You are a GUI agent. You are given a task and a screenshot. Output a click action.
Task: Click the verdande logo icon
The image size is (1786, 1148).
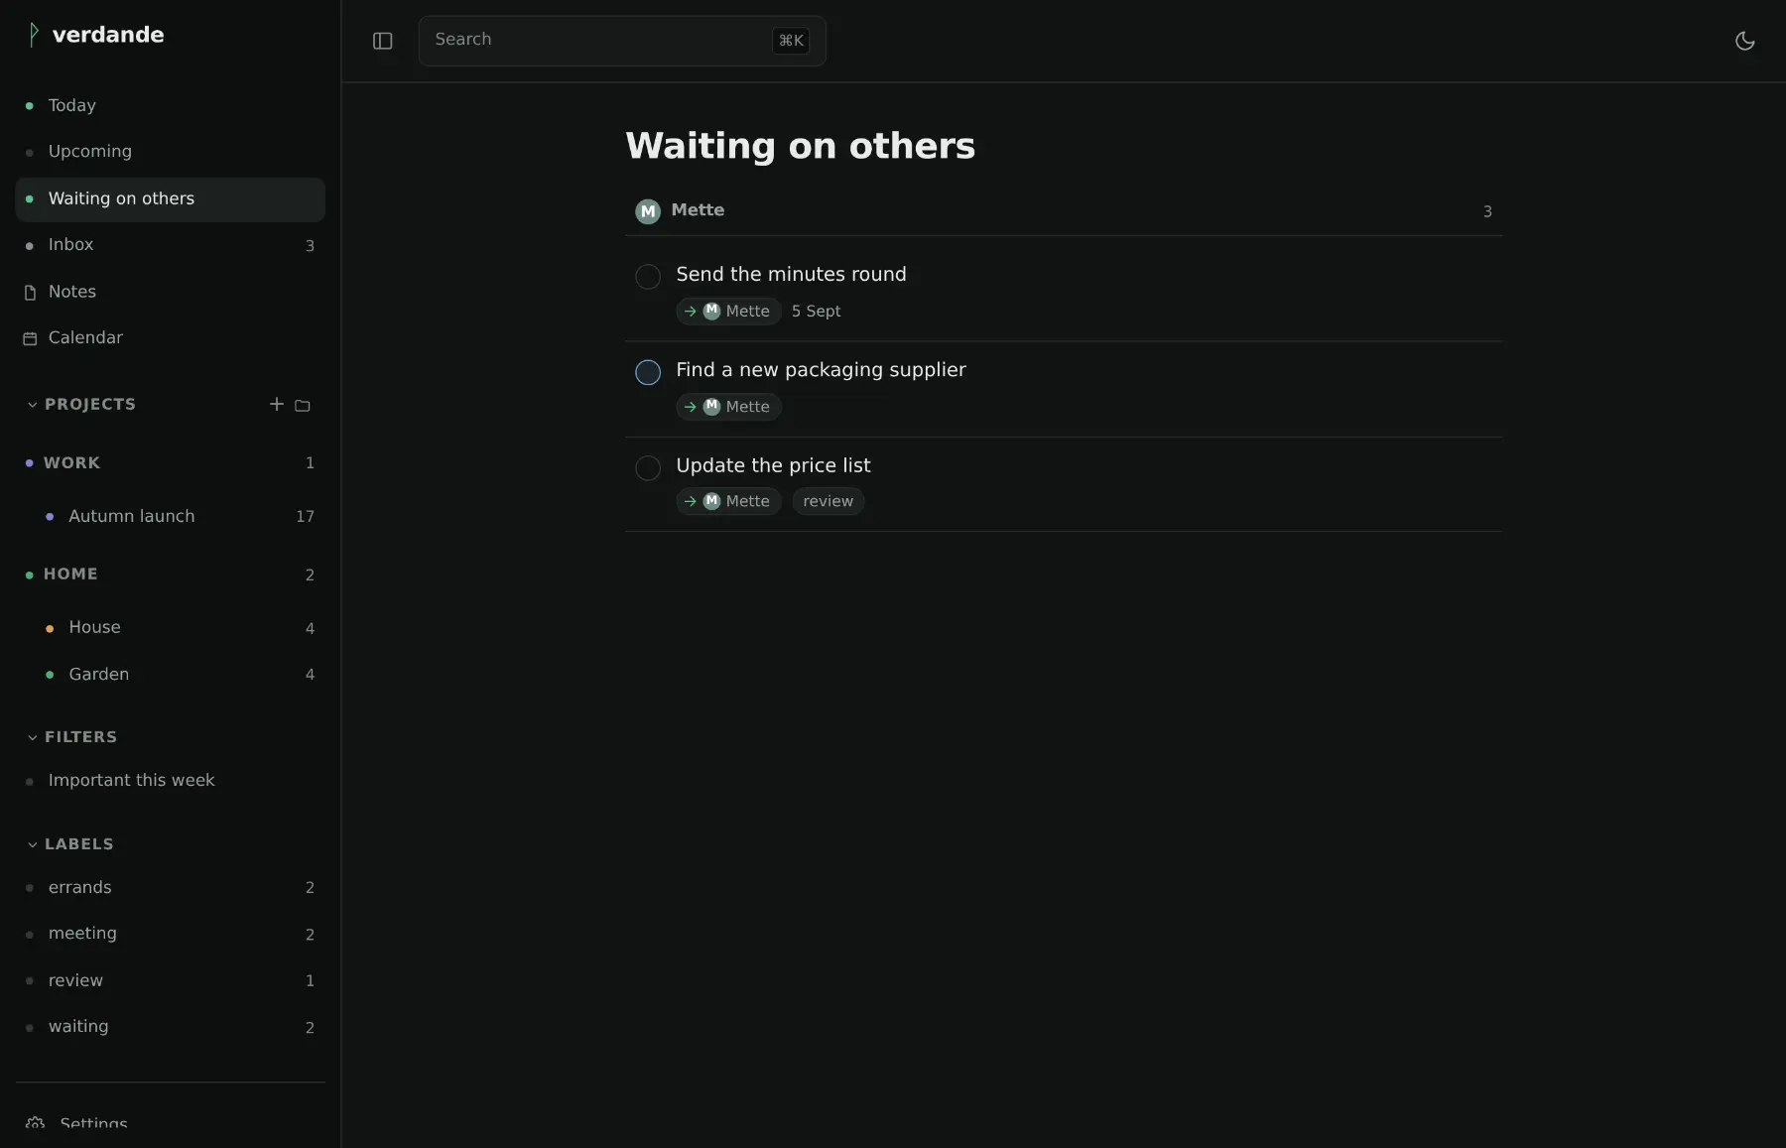34,35
